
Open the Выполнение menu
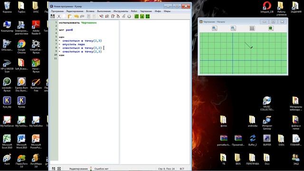pos(104,11)
